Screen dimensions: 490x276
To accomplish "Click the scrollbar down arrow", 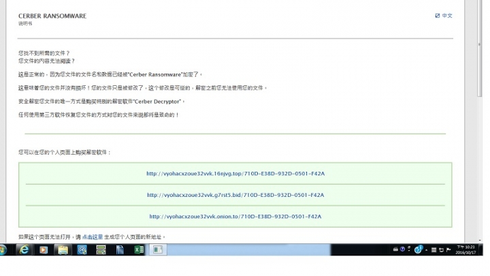I will [480, 241].
